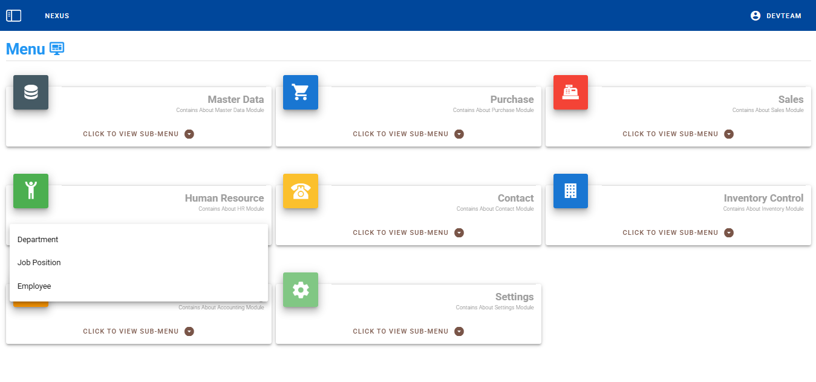Click the Settings sub-menu text button
The height and width of the screenshot is (382, 816).
pos(400,331)
